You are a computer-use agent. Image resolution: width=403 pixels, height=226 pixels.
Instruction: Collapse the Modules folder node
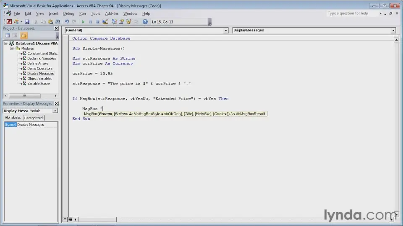coord(12,48)
